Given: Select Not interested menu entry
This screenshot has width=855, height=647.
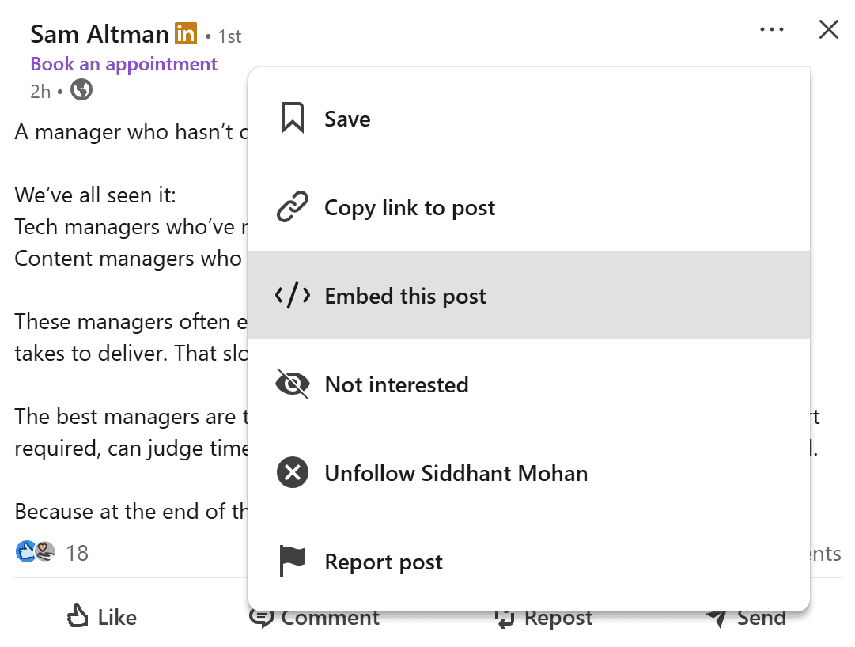Looking at the screenshot, I should click(x=396, y=385).
